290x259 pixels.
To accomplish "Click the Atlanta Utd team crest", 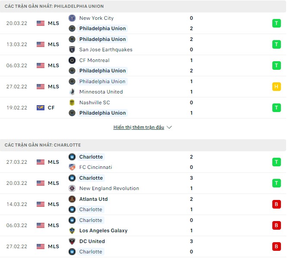I will [x=72, y=199].
